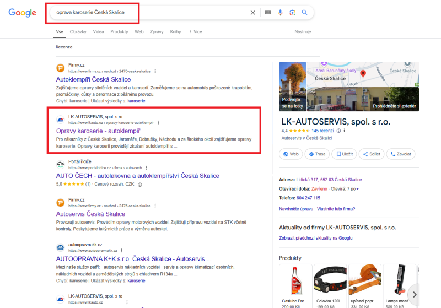Open three-dots menu next to reviews in business panel
The height and width of the screenshot is (308, 441).
pos(344,131)
